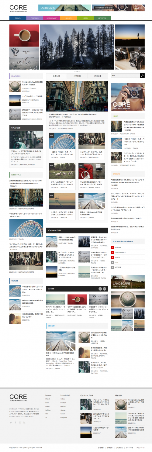Screen dimensions: 152x452
Task: Open the coffee cup hero thumbnail
Action: point(24,35)
